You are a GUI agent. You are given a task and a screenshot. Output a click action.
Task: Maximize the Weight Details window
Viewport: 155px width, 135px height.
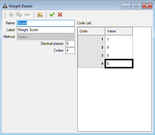(137, 6)
